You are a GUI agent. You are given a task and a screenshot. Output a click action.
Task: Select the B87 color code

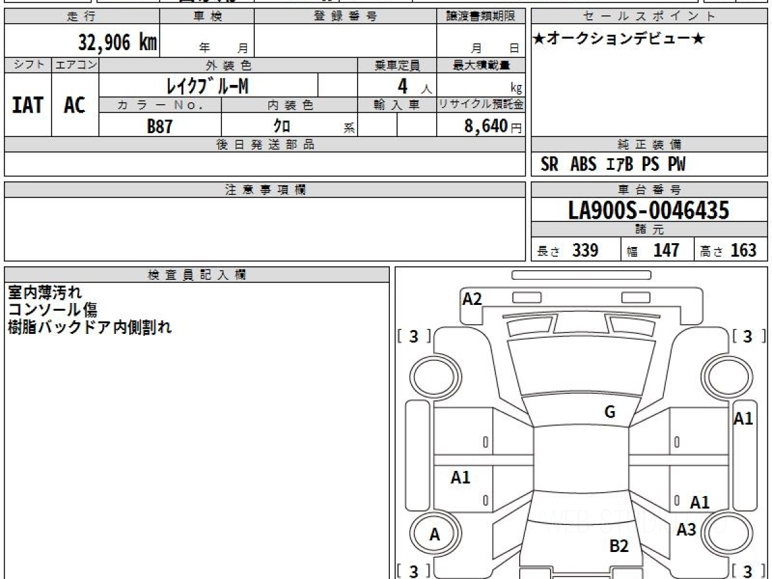160,126
